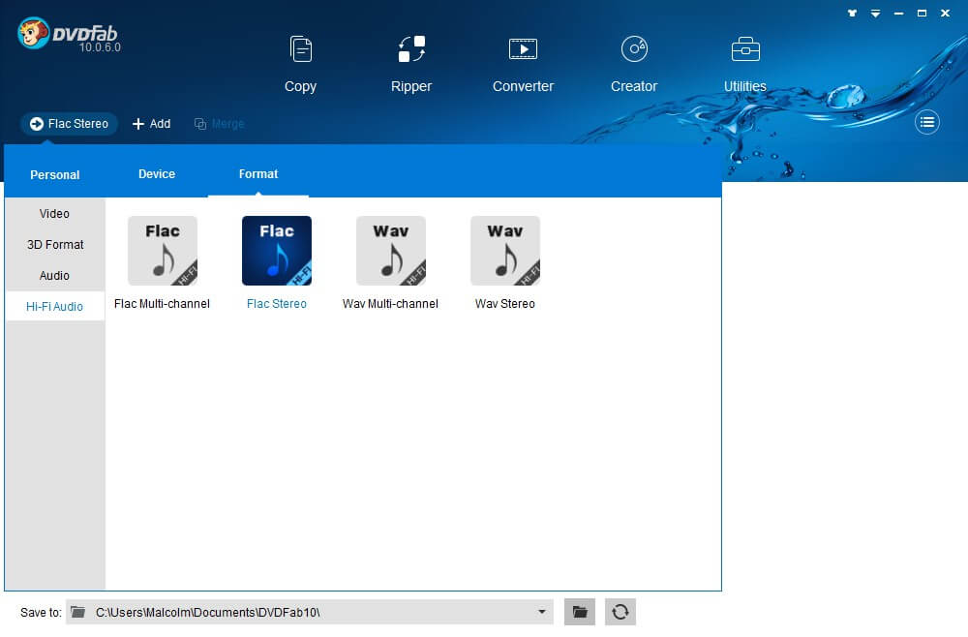This screenshot has width=968, height=637.
Task: Switch to the Device tab
Action: coord(157,174)
